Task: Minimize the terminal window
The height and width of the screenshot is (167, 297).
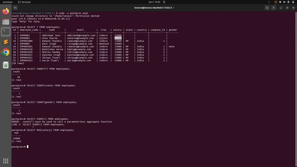Action: point(281,8)
